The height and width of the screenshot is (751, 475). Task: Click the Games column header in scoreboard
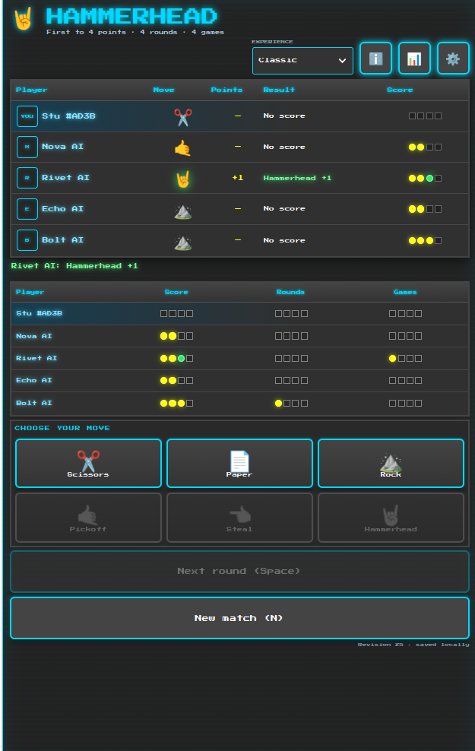pyautogui.click(x=405, y=292)
